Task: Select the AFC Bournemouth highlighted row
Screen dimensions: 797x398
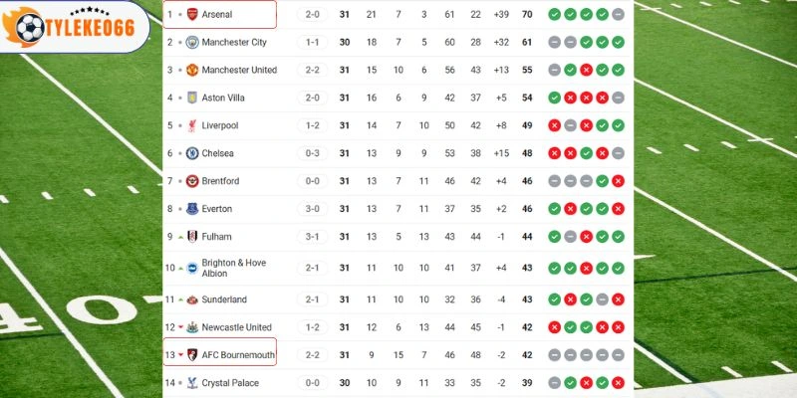Action: pos(219,354)
